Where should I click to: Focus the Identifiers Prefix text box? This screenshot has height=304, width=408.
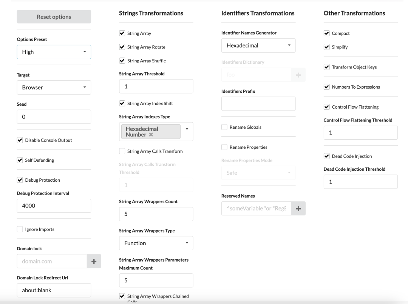258,104
